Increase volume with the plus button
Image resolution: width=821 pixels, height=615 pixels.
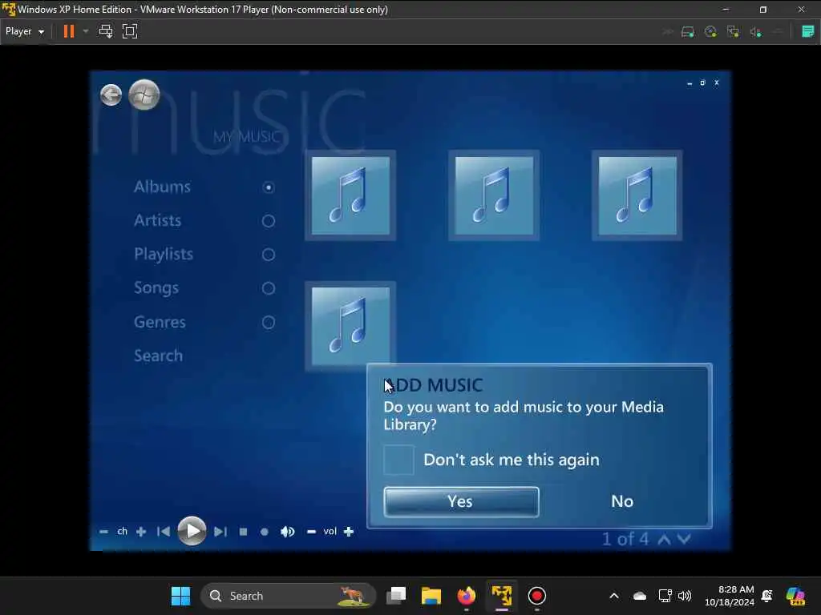click(x=349, y=532)
